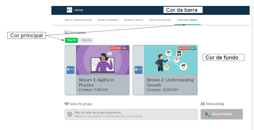Click the 'Começar: 10:00 AM' start time
The height and width of the screenshot is (130, 254).
[x=162, y=90]
